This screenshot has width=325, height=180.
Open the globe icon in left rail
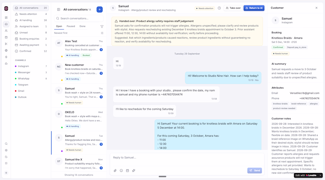tap(6, 50)
